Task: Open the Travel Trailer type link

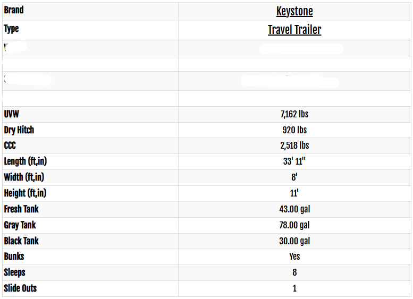Action: [294, 30]
